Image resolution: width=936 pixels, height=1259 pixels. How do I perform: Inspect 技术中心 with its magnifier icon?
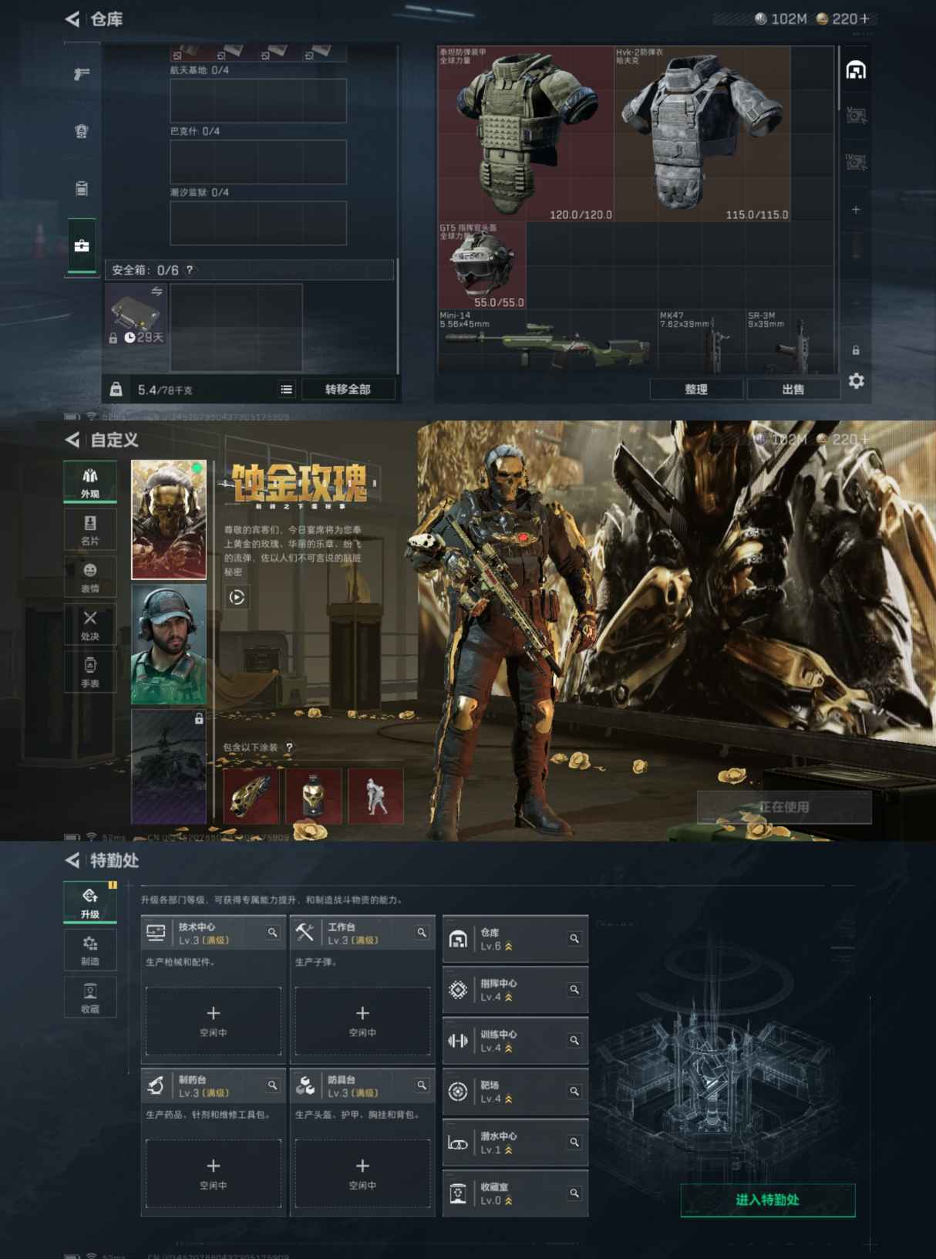pos(272,933)
